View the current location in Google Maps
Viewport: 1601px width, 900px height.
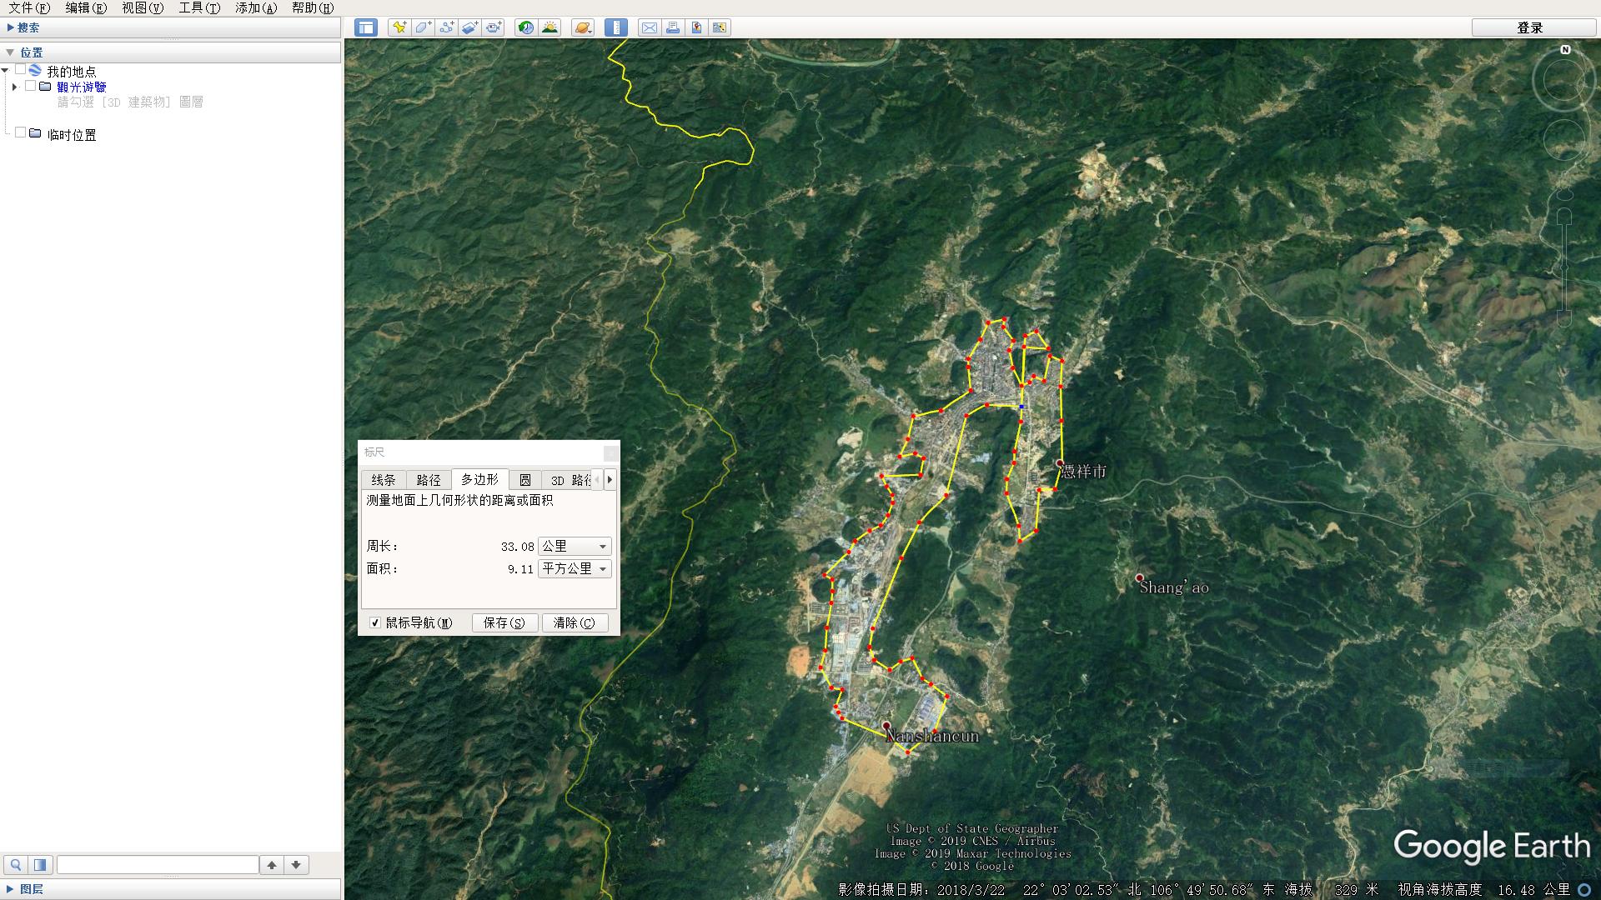(696, 27)
